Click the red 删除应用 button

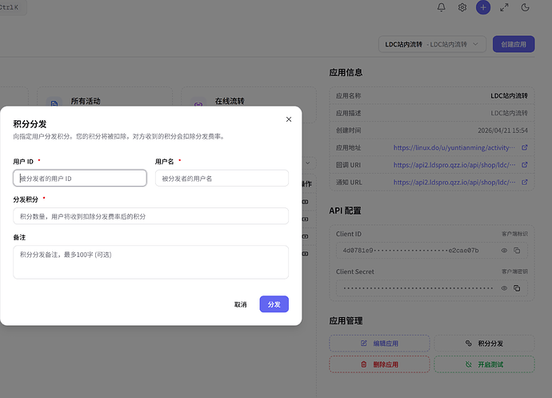point(379,364)
